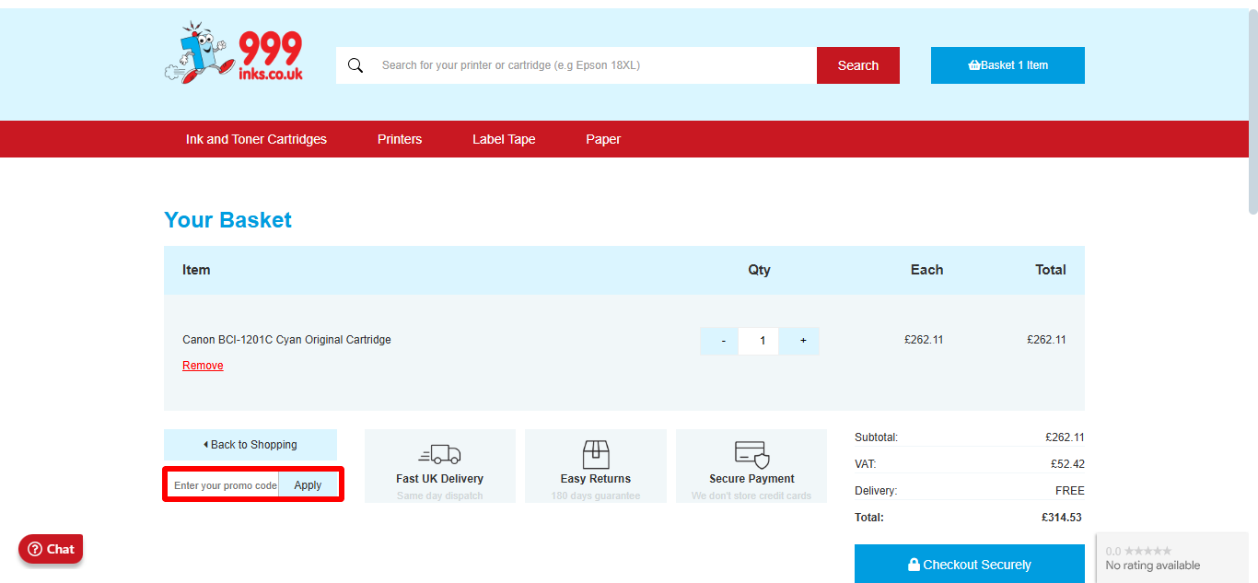Viewport: 1258px width, 583px height.
Task: Click the Secure Payment card shield icon
Action: click(751, 455)
